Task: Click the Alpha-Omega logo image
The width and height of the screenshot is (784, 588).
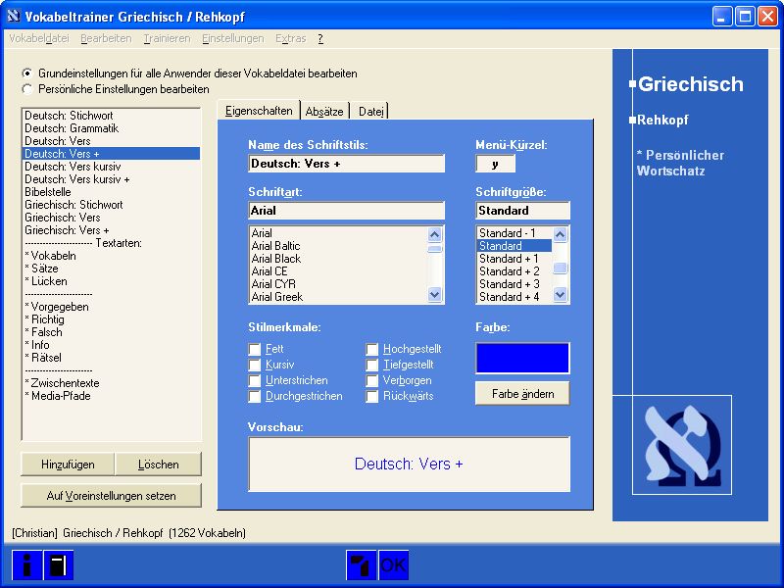Action: click(x=682, y=445)
